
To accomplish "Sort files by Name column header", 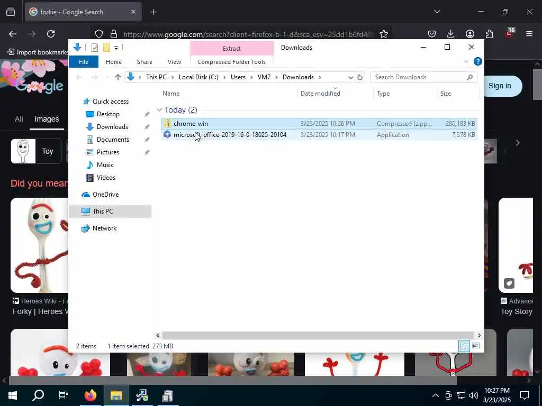I will click(171, 94).
